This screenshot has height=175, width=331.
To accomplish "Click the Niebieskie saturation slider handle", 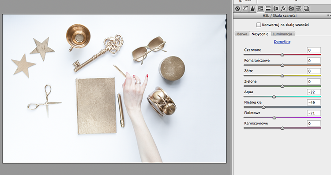I will tap(263, 107).
